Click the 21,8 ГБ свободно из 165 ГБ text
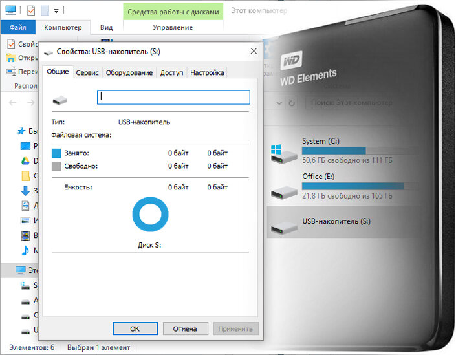The height and width of the screenshot is (355, 456). (347, 196)
